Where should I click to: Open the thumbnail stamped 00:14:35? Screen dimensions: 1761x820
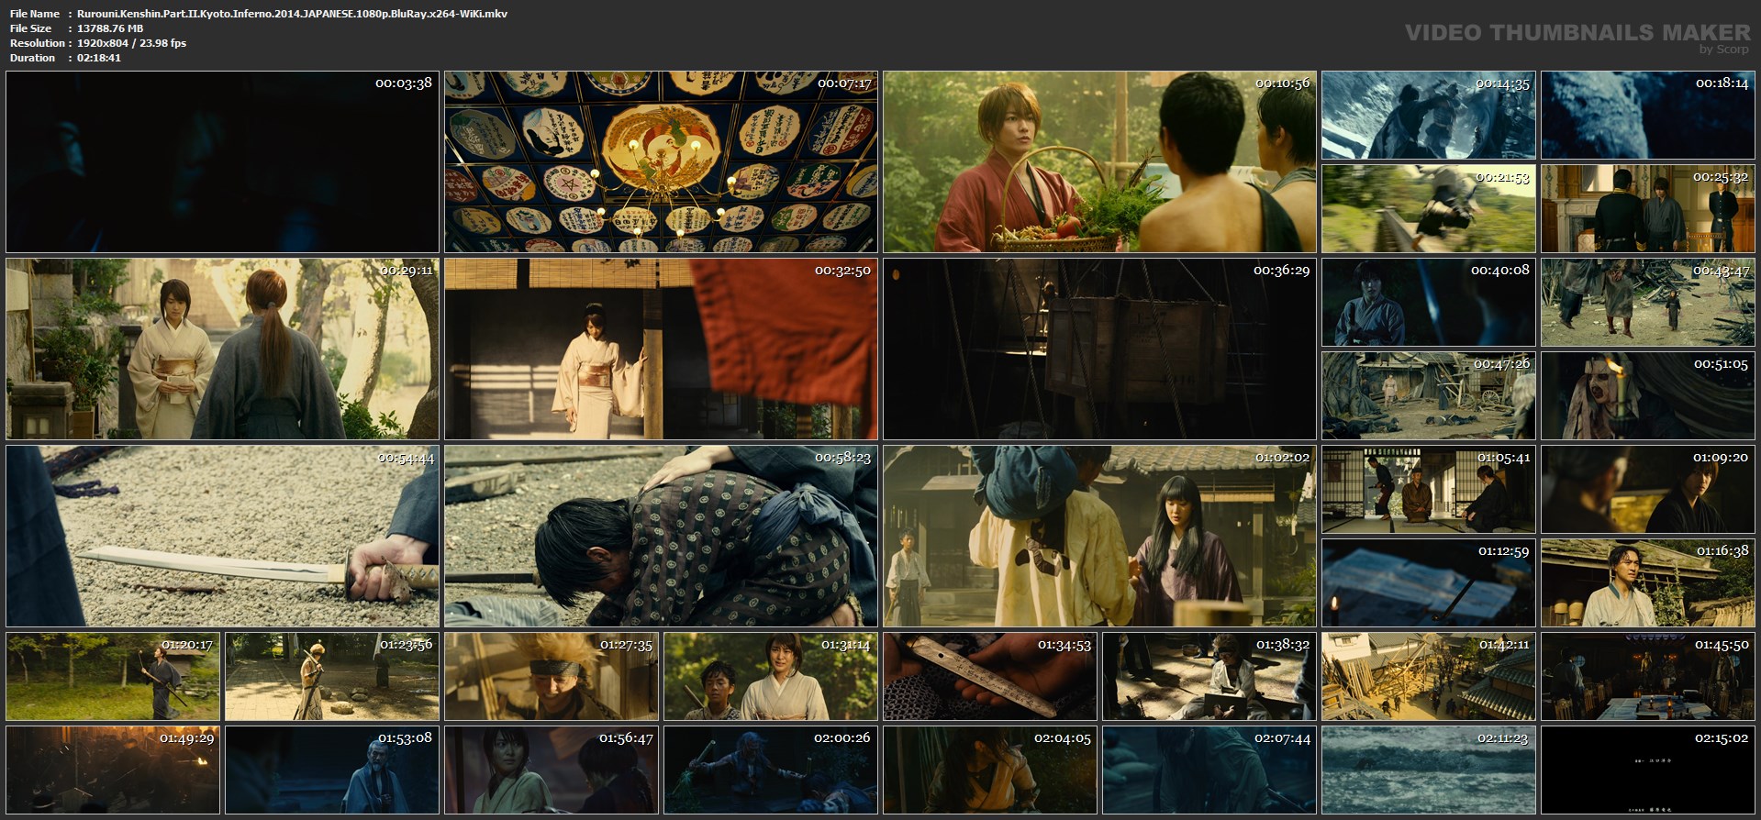(x=1428, y=115)
